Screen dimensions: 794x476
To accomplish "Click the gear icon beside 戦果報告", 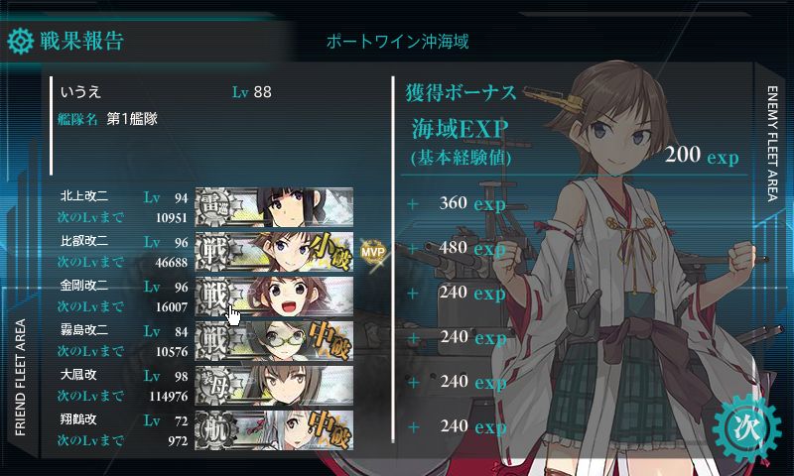I will 21,41.
